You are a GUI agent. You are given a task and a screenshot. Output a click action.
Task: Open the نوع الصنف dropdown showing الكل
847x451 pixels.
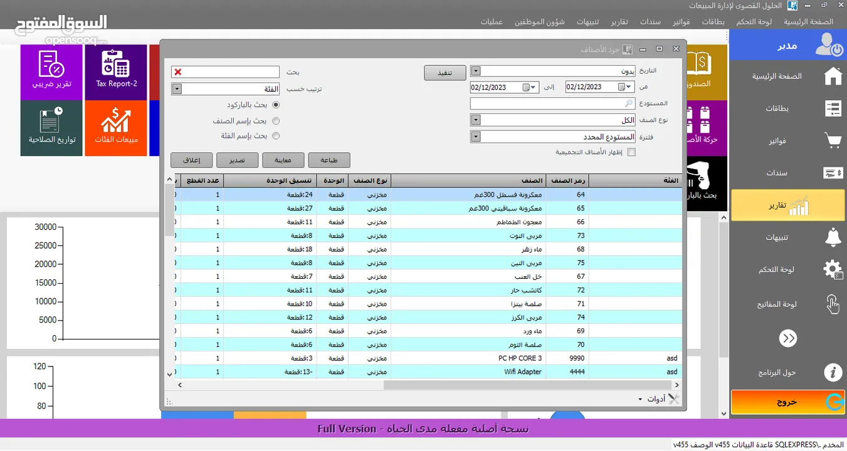click(x=475, y=120)
